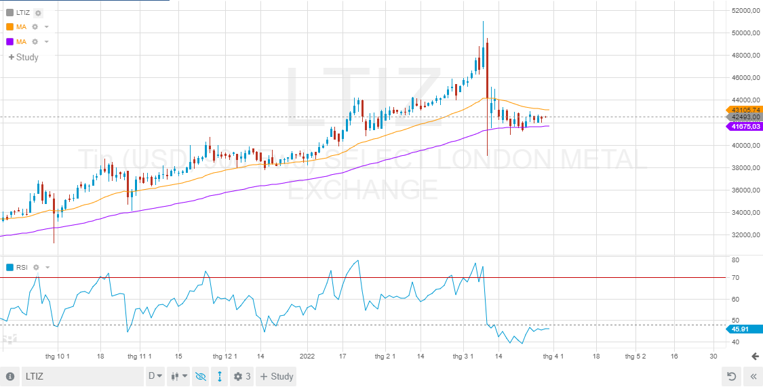Click the orange MA color swatch
Image resolution: width=763 pixels, height=387 pixels.
tap(9, 27)
